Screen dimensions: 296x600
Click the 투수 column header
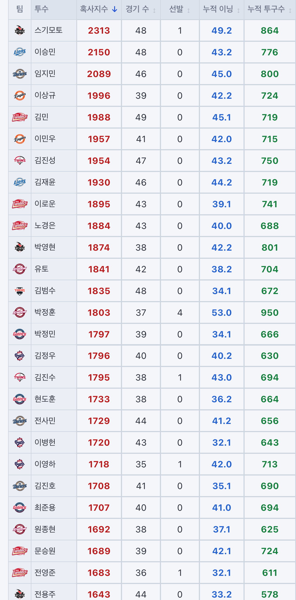[41, 9]
